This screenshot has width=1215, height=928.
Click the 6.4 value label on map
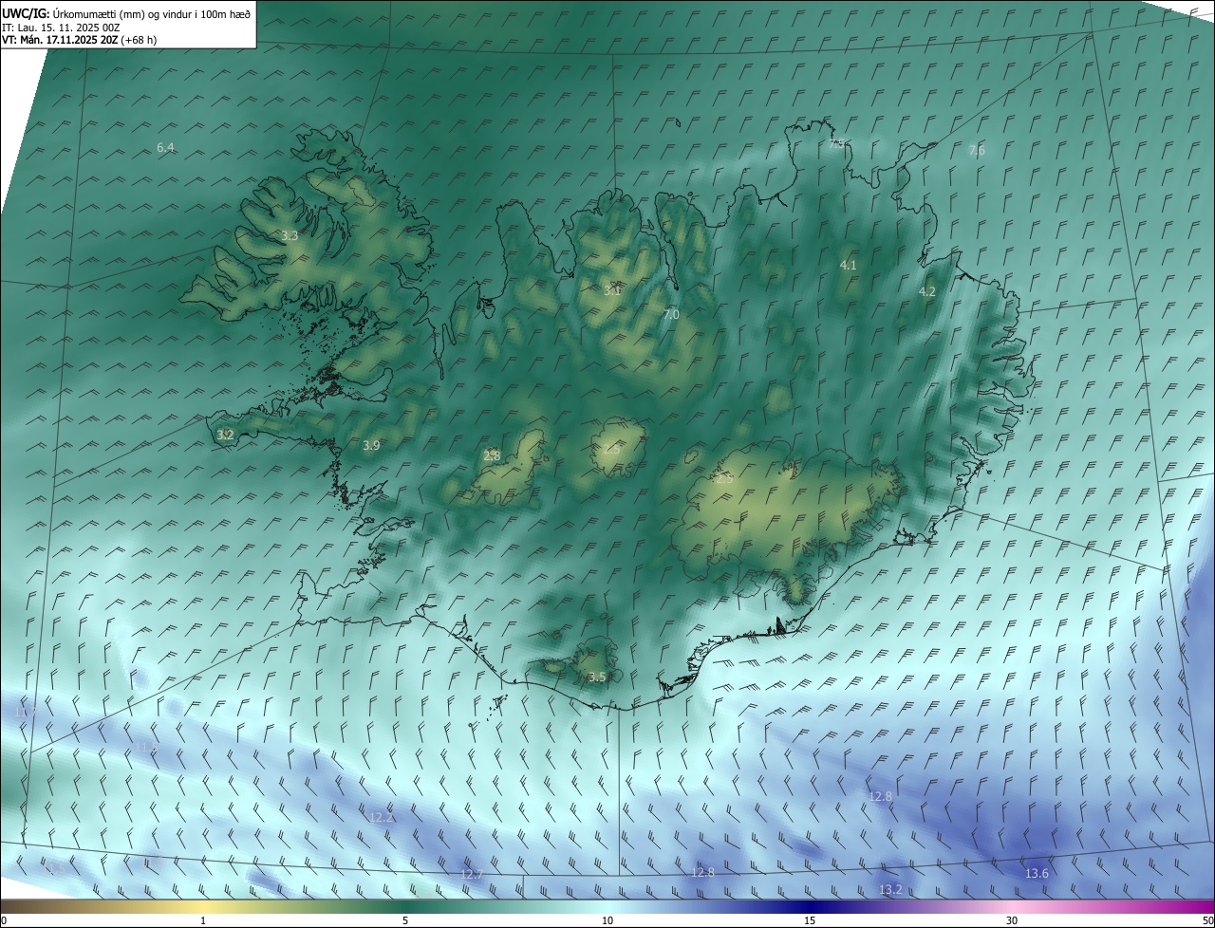pos(165,147)
